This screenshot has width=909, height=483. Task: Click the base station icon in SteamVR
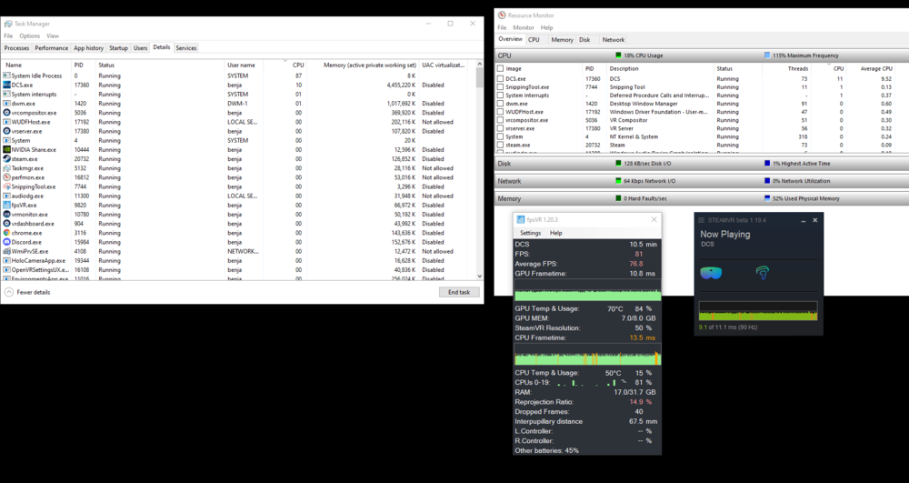coord(763,273)
